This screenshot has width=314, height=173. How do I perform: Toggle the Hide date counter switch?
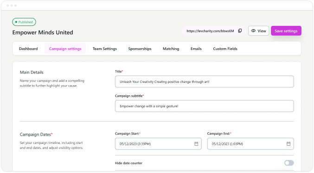289,163
